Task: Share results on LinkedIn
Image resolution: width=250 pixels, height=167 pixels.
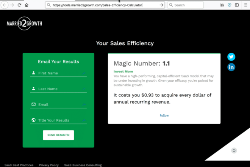Action: (231, 67)
